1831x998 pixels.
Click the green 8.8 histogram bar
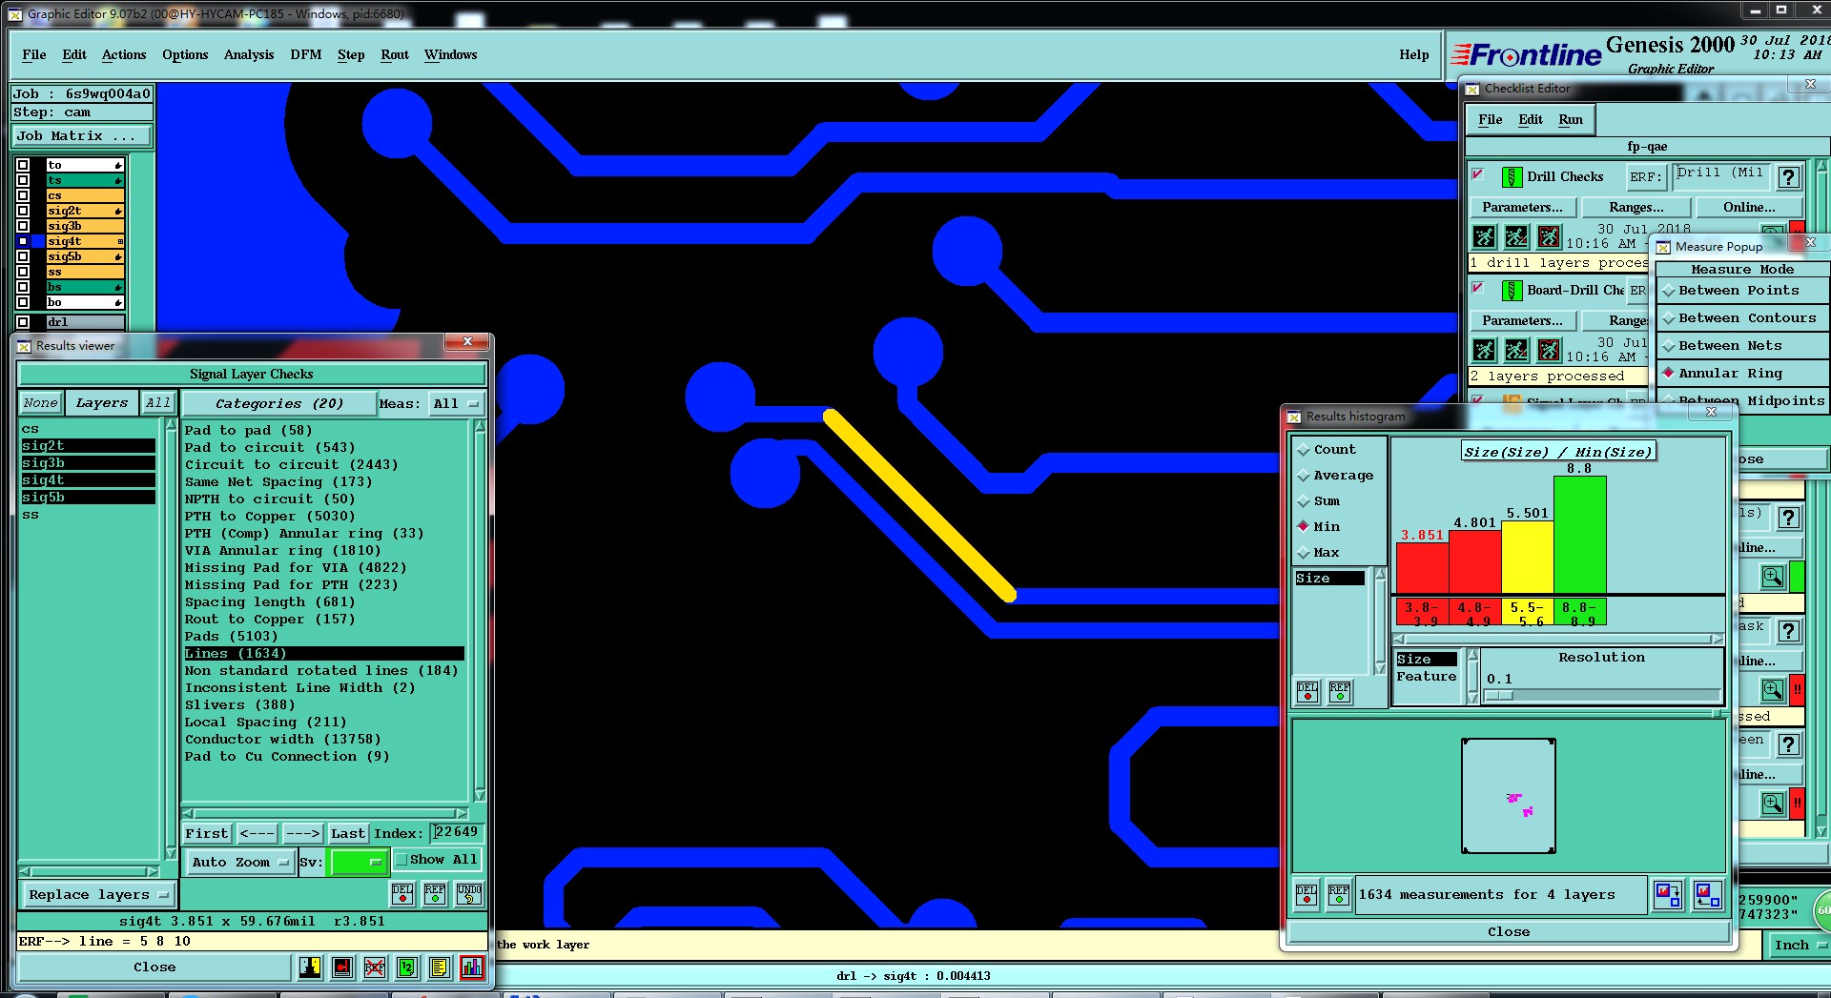pos(1580,536)
